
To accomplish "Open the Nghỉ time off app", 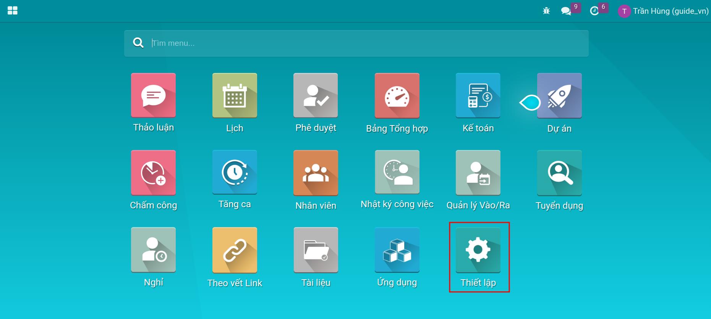I will 153,250.
